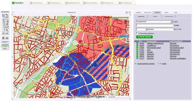Select the Adresse search sub-tab
The image size is (193, 101).
click(141, 16)
